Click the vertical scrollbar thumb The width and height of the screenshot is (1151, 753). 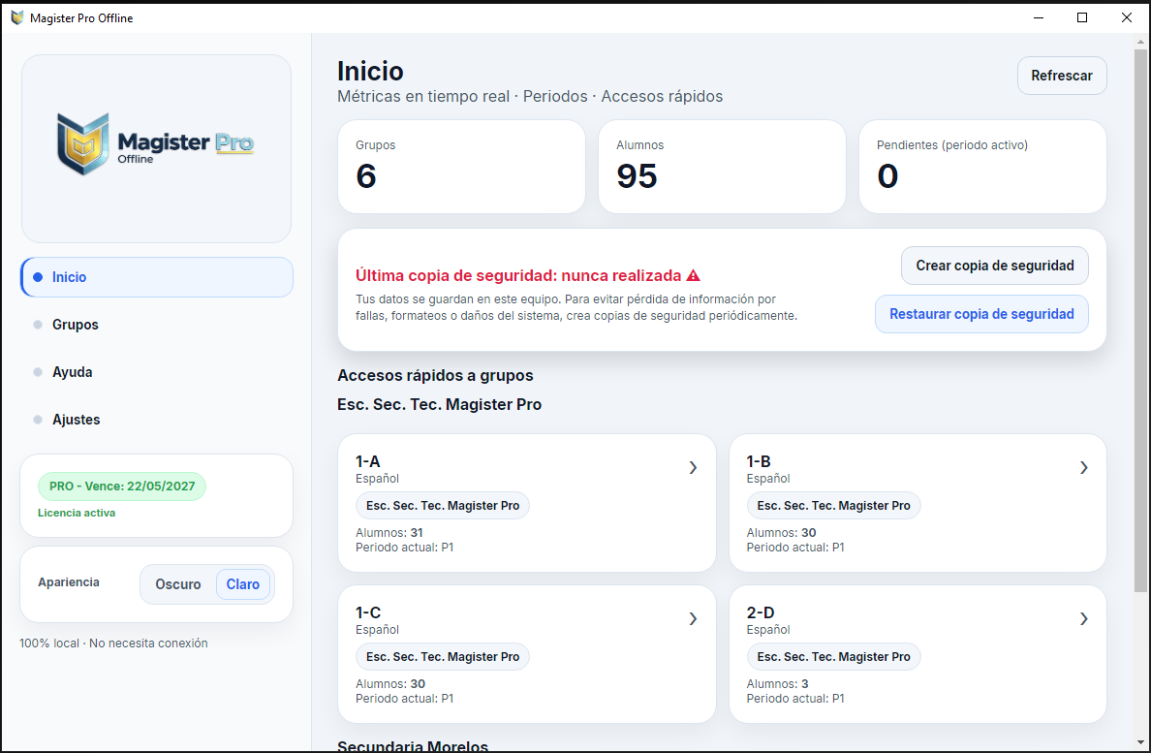tap(1140, 319)
